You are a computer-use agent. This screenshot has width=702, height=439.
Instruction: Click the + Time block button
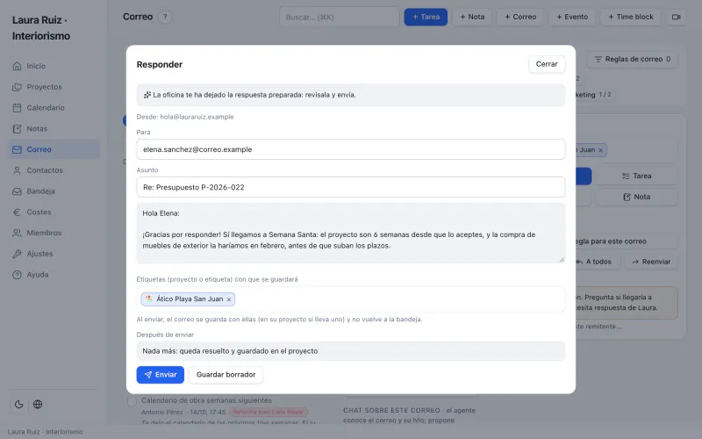(x=630, y=17)
